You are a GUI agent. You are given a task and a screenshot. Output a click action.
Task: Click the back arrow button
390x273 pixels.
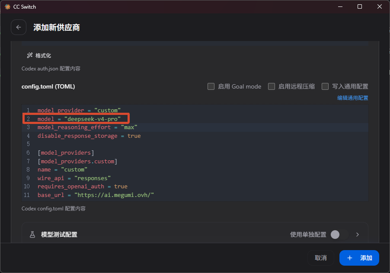click(19, 27)
